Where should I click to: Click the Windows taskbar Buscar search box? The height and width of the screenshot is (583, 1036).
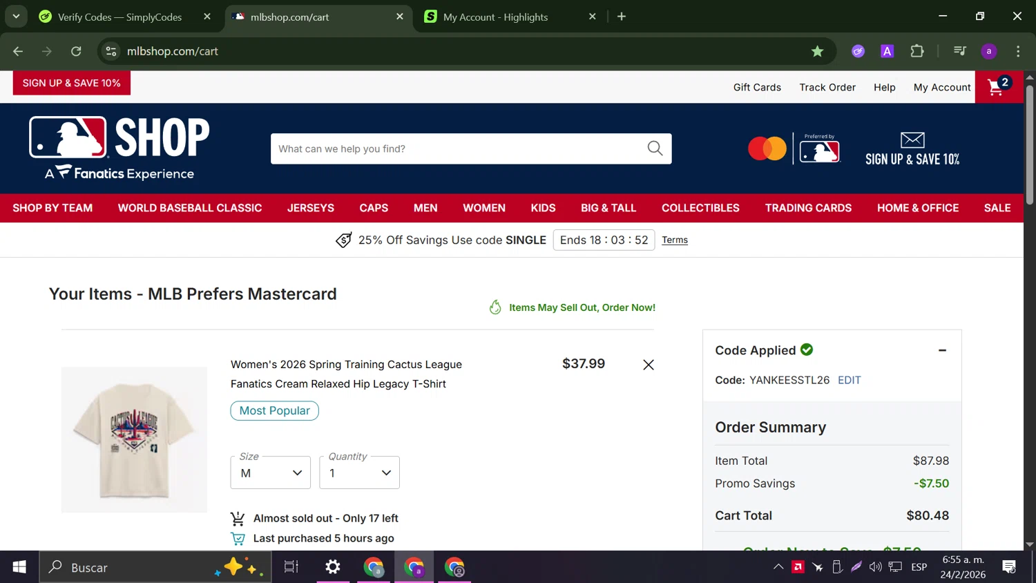[155, 567]
